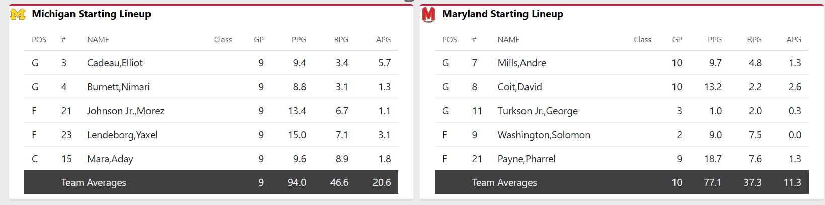The width and height of the screenshot is (825, 205).
Task: Click RPG column header in Maryland table
Action: (754, 40)
